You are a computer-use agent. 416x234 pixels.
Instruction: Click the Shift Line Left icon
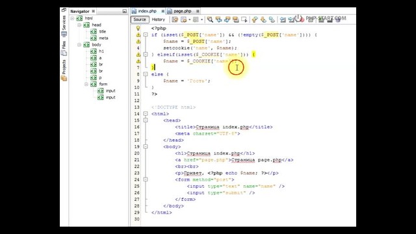(x=283, y=19)
